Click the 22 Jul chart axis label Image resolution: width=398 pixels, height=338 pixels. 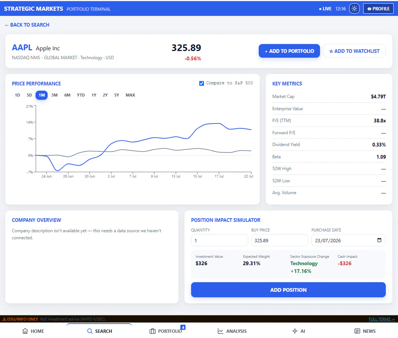pyautogui.click(x=248, y=176)
